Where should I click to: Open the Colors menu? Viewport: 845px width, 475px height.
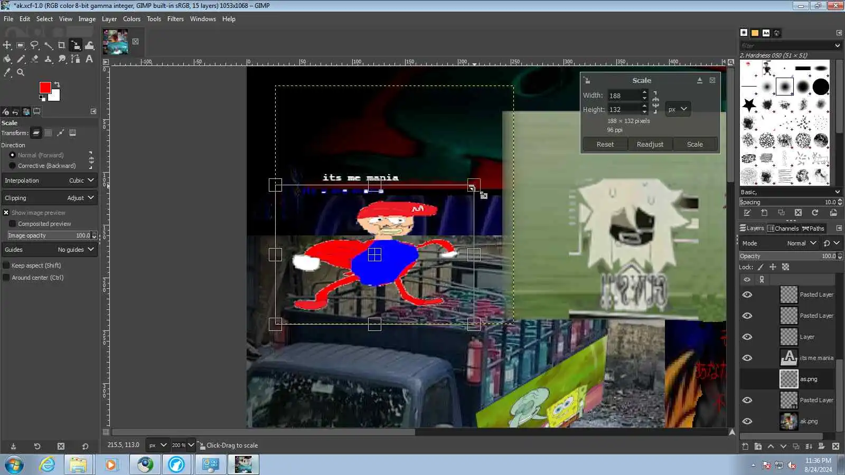[132, 19]
